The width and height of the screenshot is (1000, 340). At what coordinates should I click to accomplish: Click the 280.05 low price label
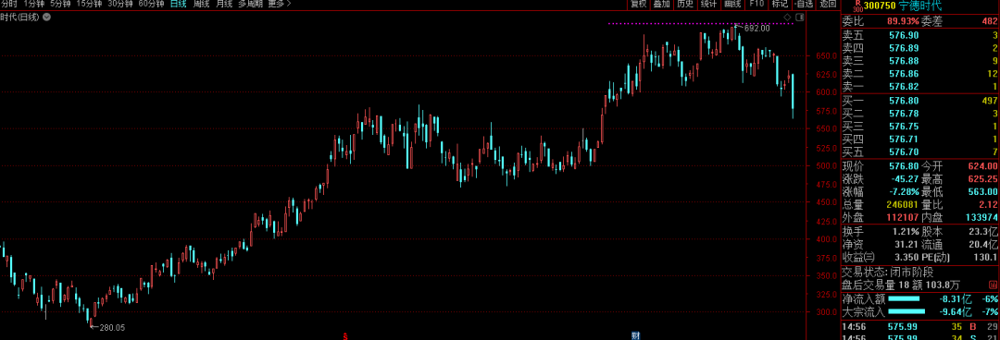pos(112,327)
